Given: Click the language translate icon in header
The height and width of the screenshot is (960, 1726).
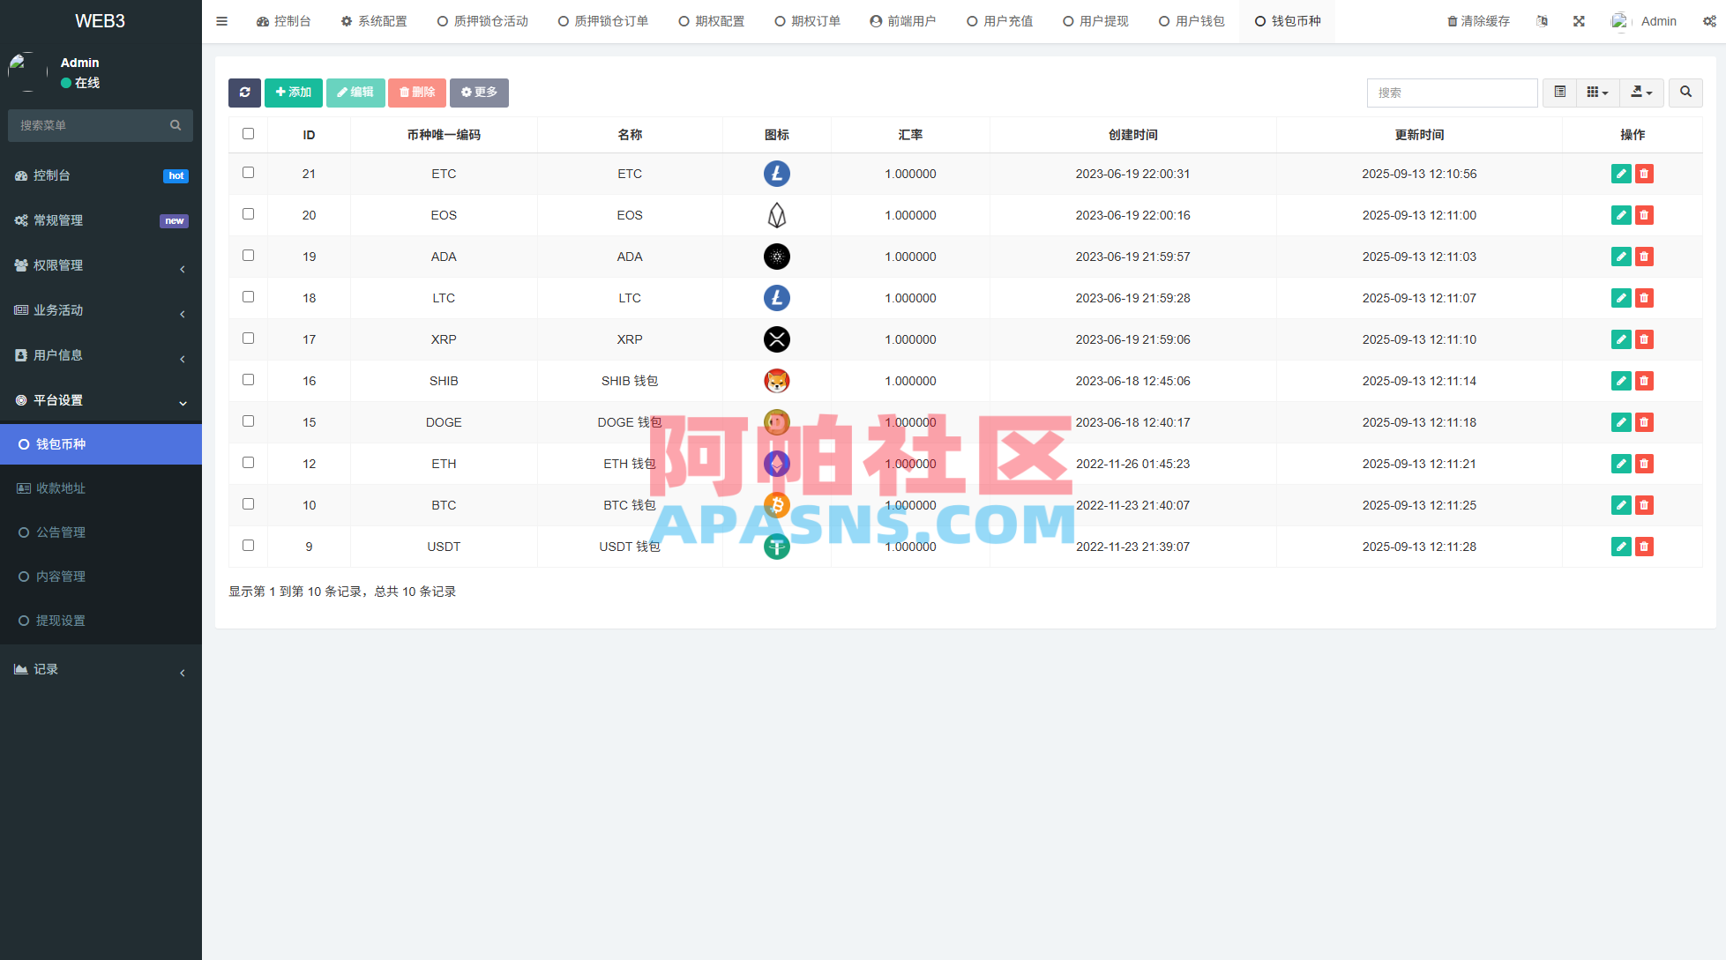Looking at the screenshot, I should pyautogui.click(x=1542, y=21).
